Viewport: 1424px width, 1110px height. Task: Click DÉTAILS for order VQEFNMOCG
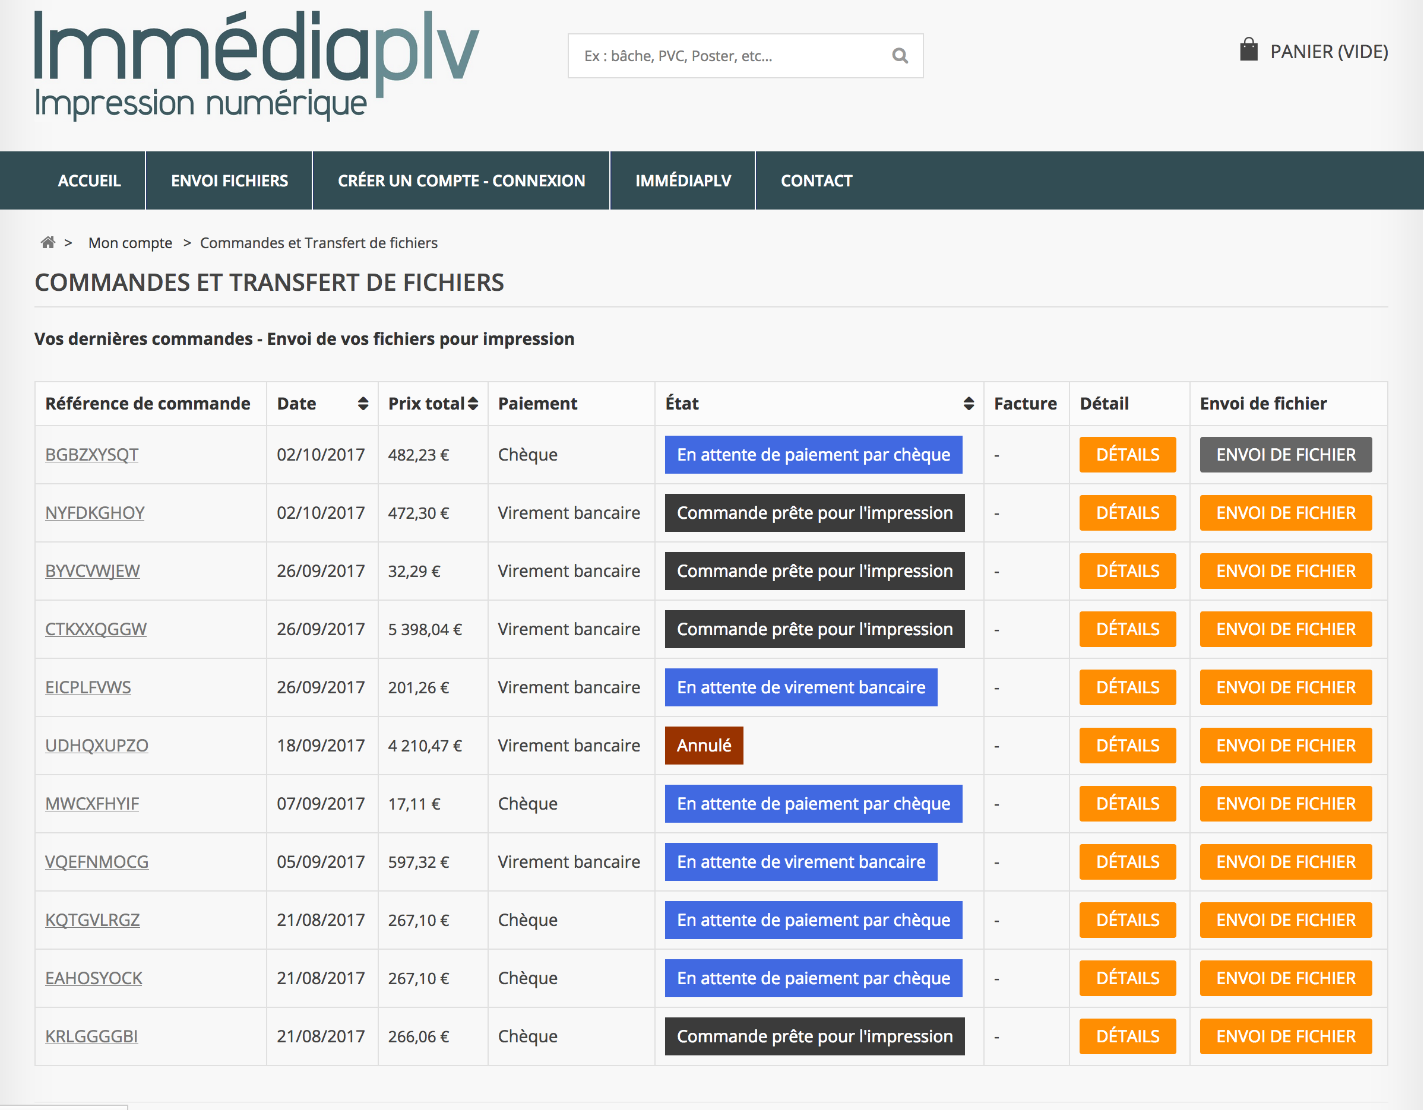(x=1127, y=862)
